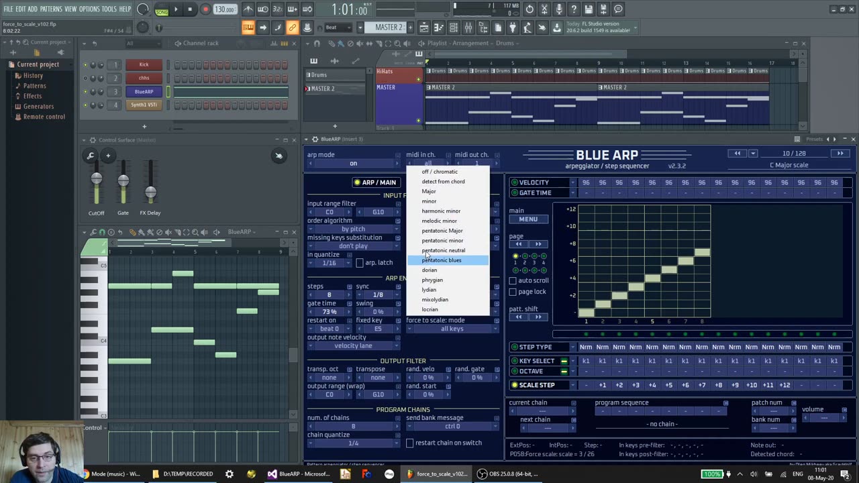This screenshot has height=483, width=859.
Task: Toggle the VELOCITY lane LED
Action: coord(515,182)
